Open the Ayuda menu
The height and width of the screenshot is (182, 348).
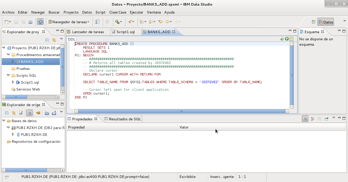pos(169,12)
